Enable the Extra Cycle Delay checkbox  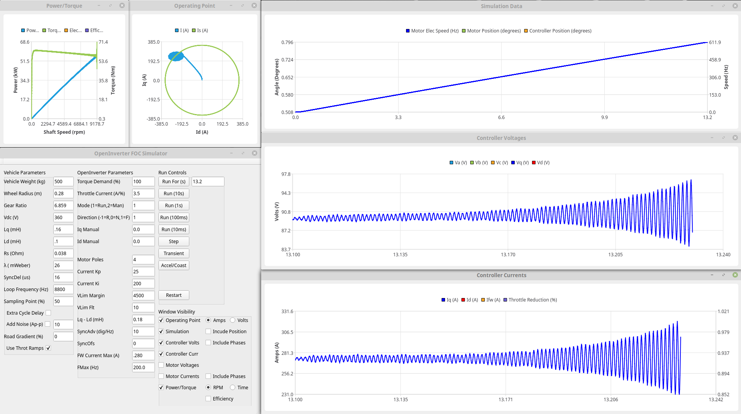pos(48,313)
